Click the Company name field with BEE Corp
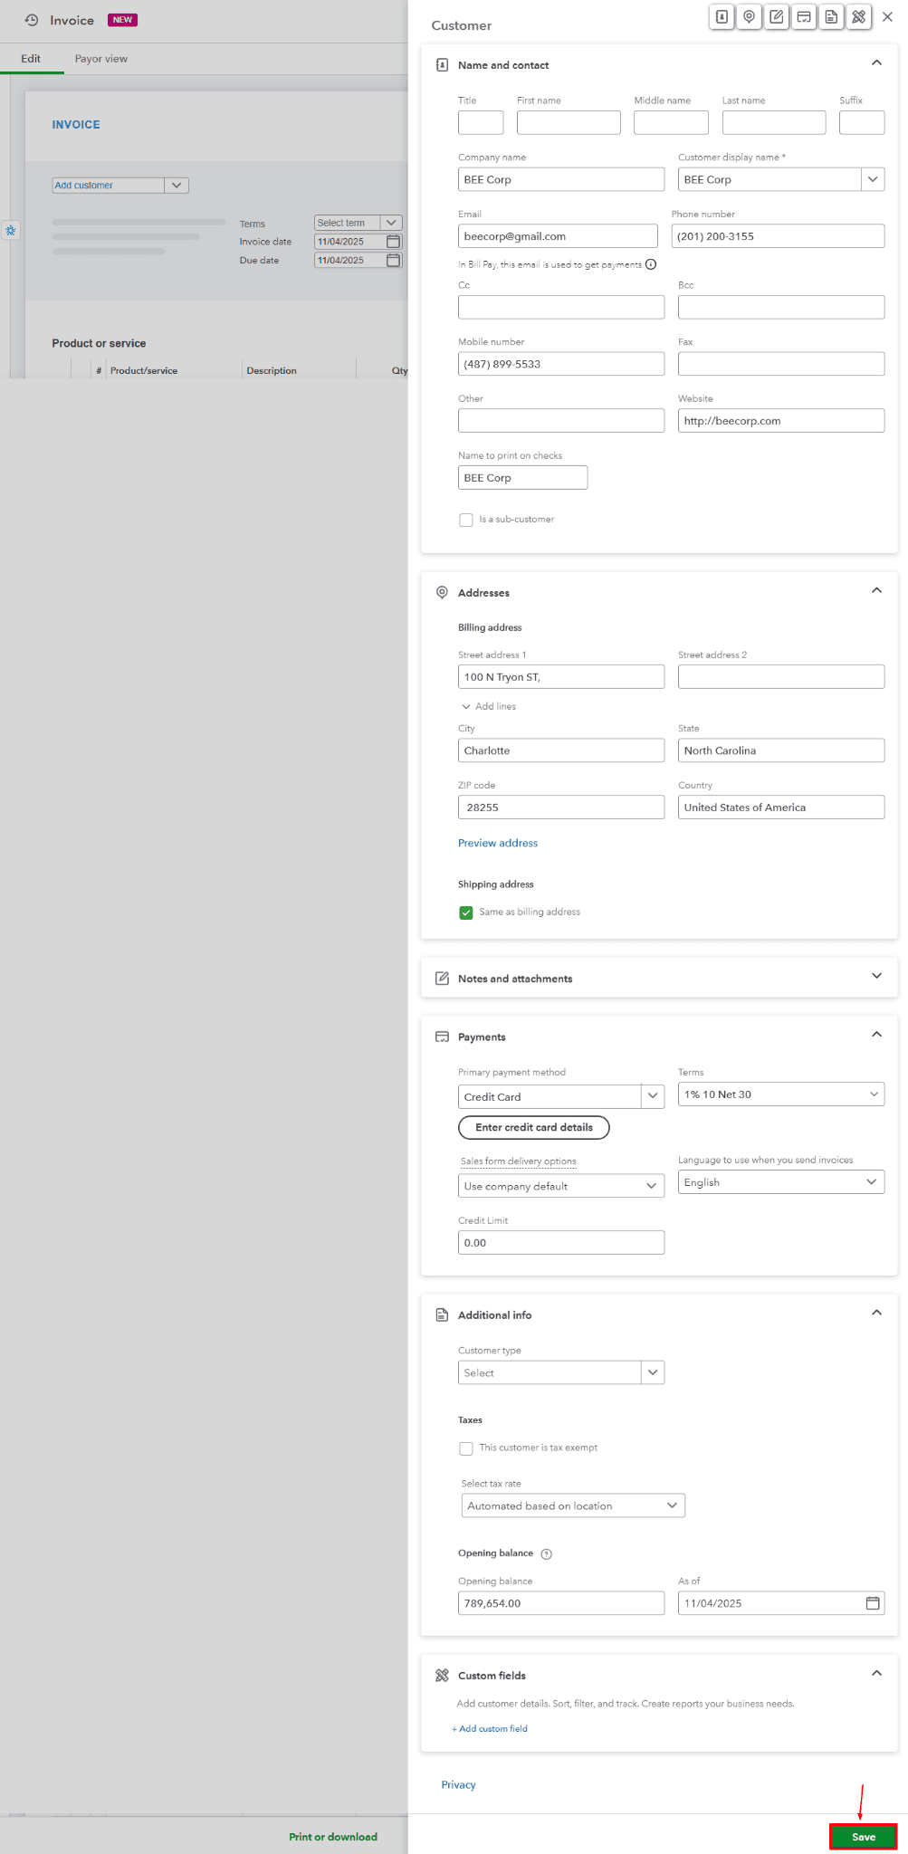Screen dimensions: 908x1854 [x=561, y=179]
